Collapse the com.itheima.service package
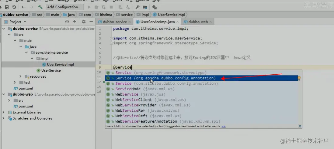Viewport: 334px width, 149px height. (26, 52)
